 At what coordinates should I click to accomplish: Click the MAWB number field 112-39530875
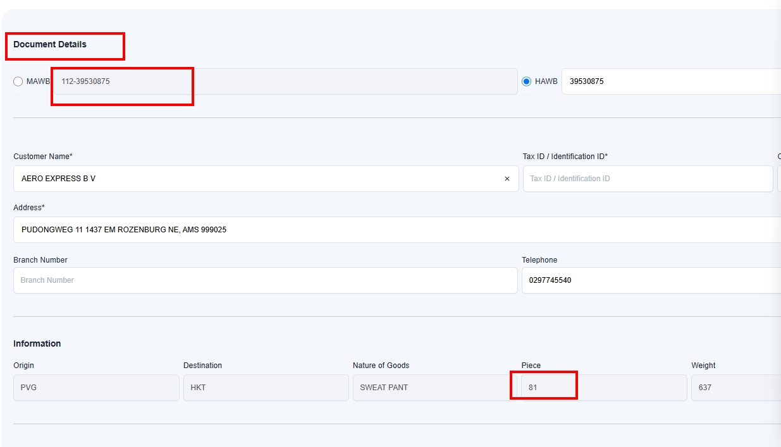point(285,81)
